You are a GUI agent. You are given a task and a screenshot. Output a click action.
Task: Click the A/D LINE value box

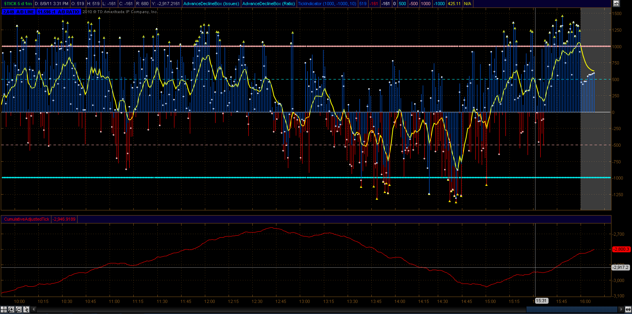tap(19, 12)
